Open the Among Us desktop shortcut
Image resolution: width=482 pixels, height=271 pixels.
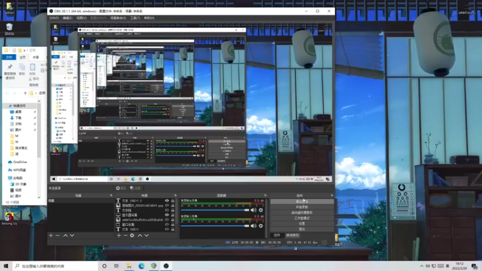click(10, 219)
